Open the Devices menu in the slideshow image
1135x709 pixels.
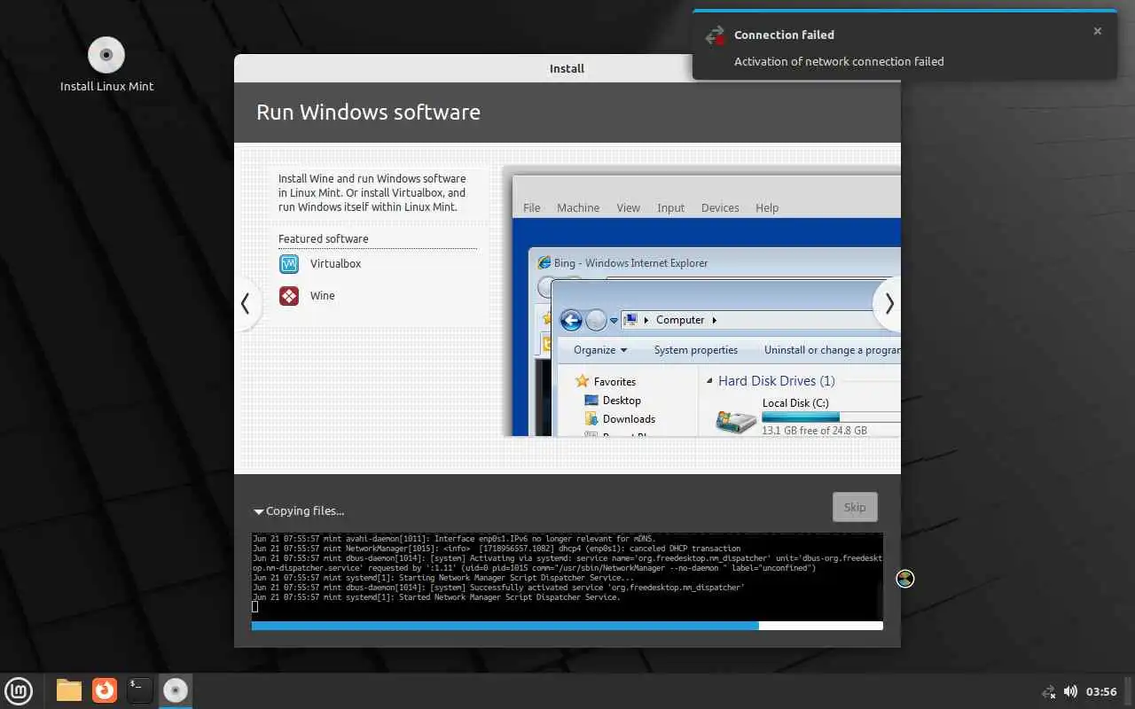coord(720,208)
